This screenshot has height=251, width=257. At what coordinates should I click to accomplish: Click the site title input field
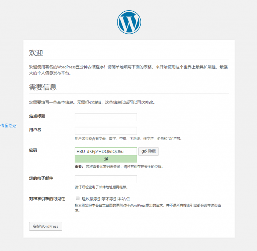tap(106, 117)
